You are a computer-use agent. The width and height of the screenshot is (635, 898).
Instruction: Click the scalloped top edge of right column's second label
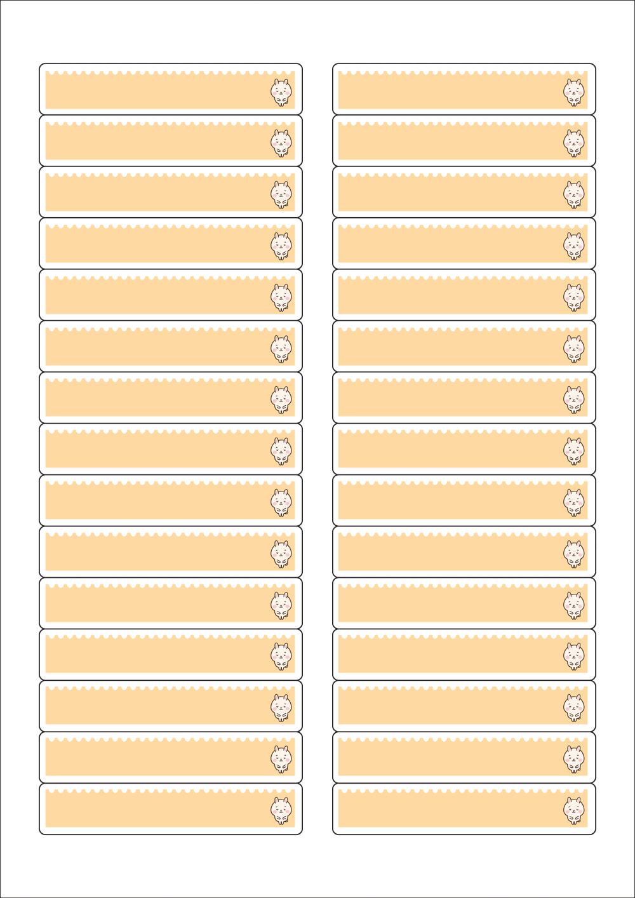[444, 125]
